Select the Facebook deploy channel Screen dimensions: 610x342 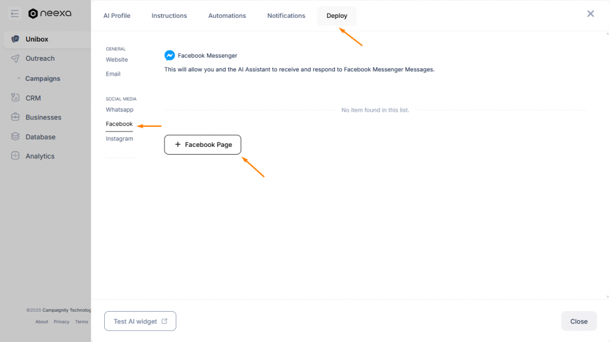click(x=119, y=124)
